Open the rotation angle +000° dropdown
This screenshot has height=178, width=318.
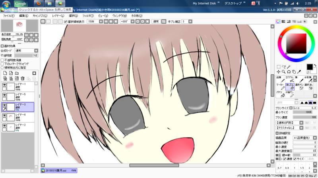click(x=132, y=21)
